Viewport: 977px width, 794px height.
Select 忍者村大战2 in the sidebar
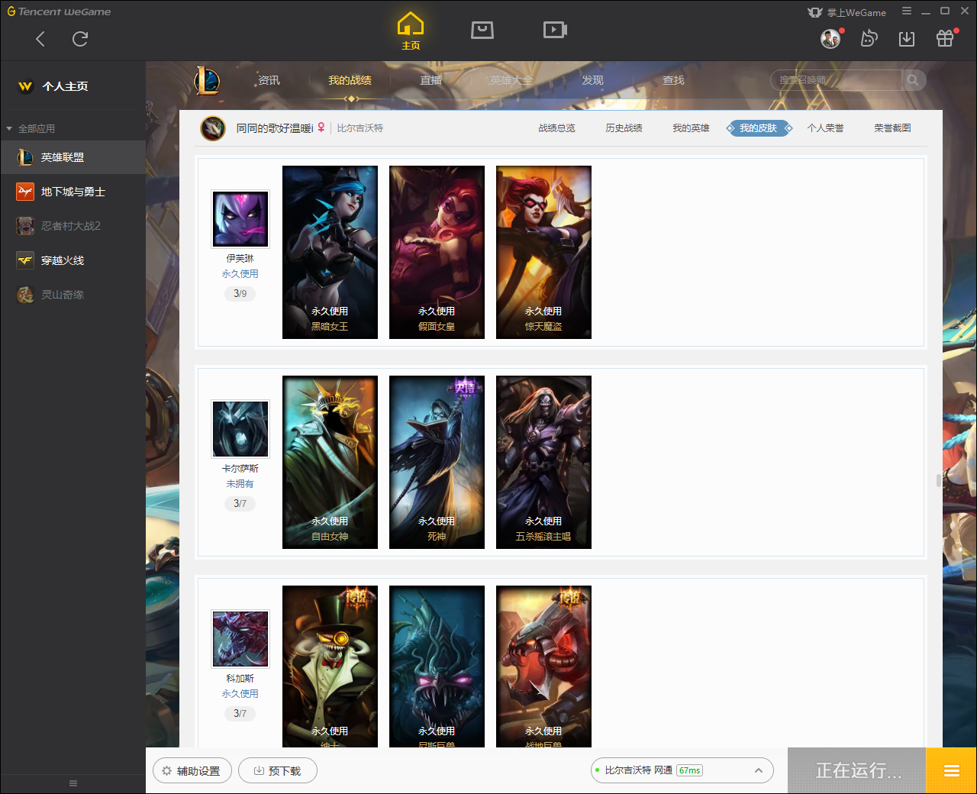(73, 226)
